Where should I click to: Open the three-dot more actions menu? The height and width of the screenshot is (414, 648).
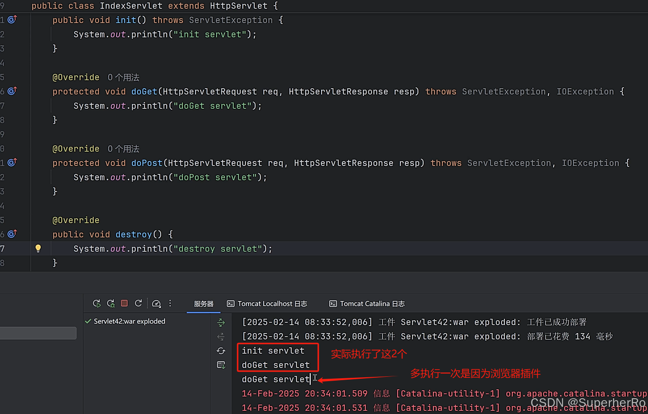170,303
